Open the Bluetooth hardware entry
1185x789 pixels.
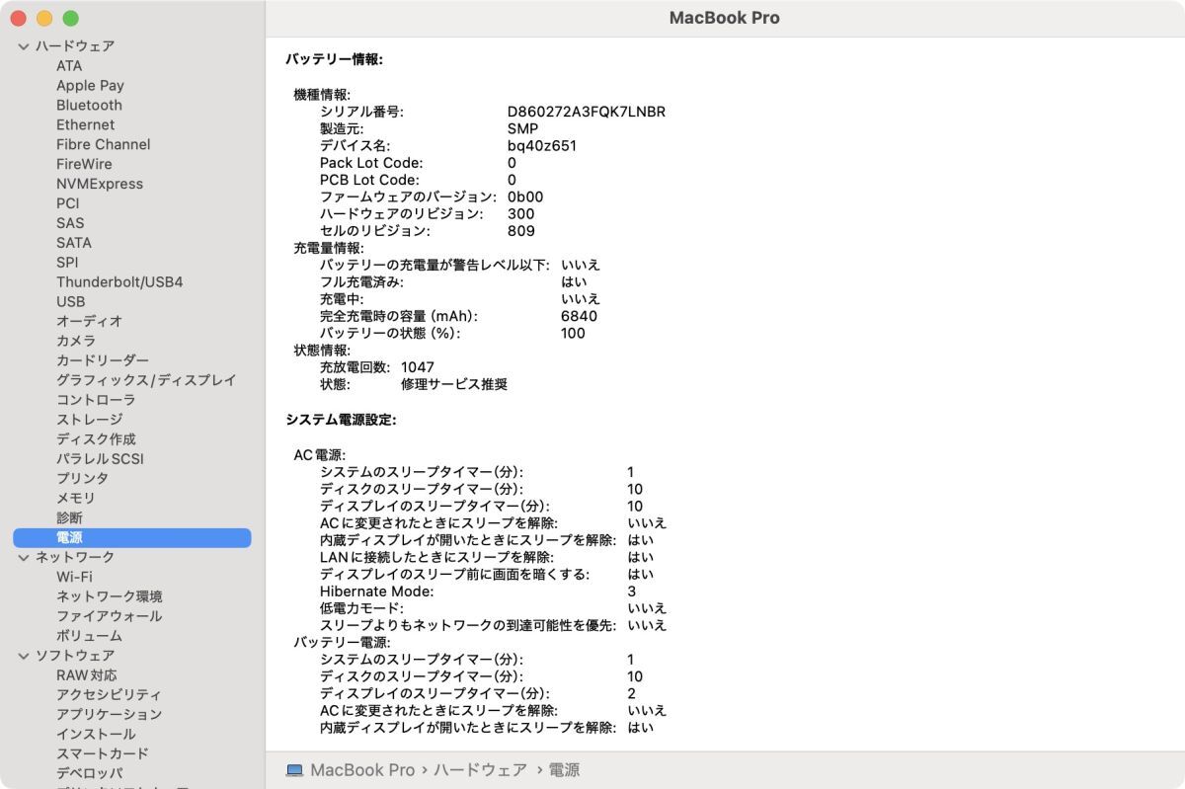[x=89, y=106]
